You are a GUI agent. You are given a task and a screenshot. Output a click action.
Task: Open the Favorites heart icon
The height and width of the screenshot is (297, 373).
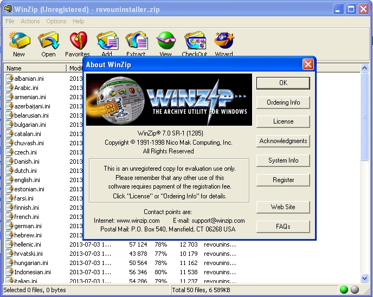coord(78,41)
